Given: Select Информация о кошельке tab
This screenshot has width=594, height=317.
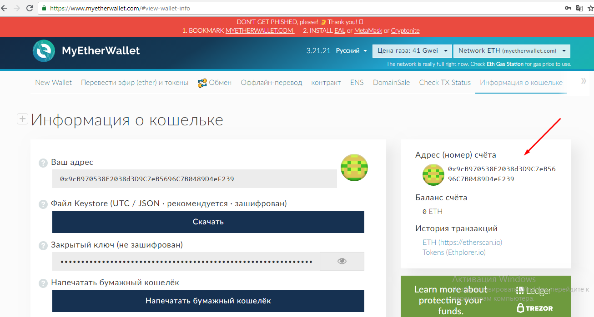Looking at the screenshot, I should tap(521, 83).
